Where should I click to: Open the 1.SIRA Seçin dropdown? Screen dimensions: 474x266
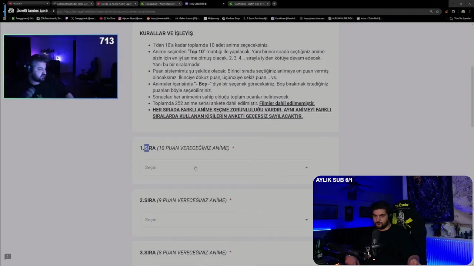226,168
